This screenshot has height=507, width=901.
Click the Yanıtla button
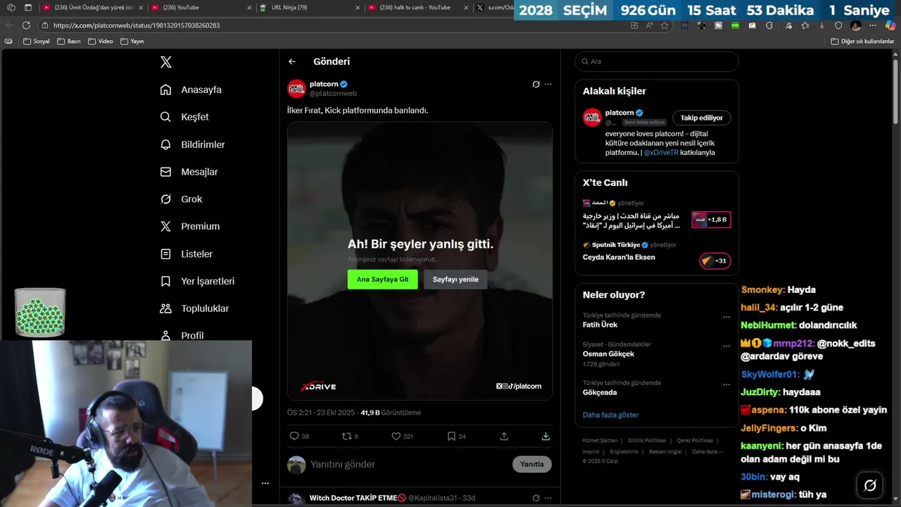click(532, 464)
